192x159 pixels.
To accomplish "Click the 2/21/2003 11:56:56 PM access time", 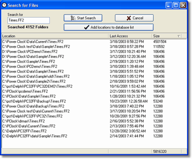I will [128, 92].
